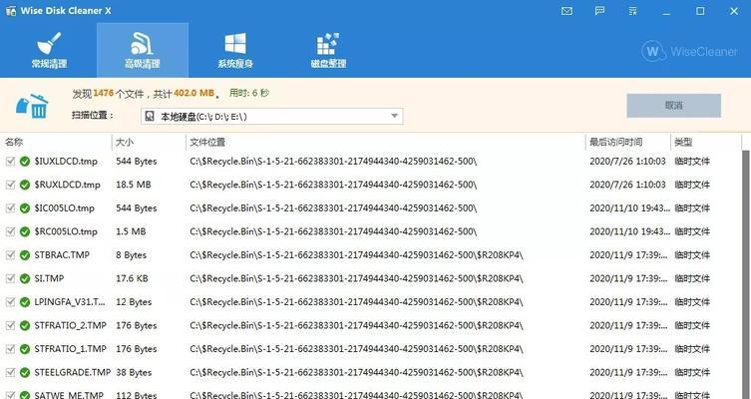Click the 取消 cancel button
This screenshot has height=399, width=751.
[x=673, y=106]
